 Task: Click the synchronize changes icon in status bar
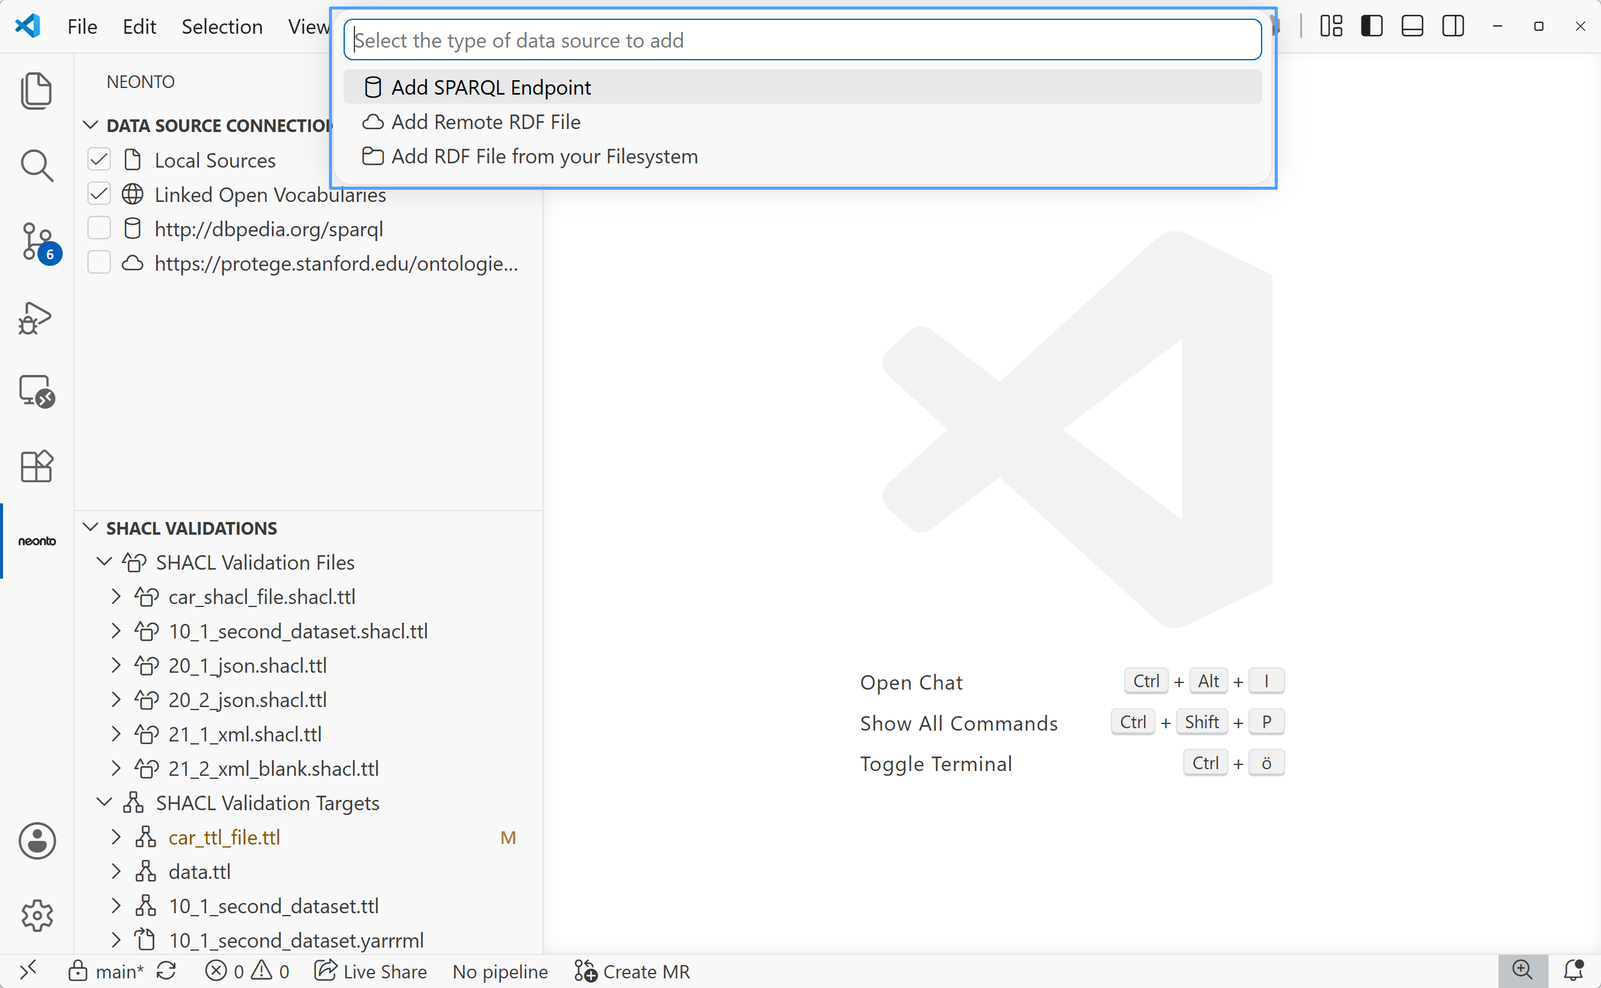pos(166,971)
